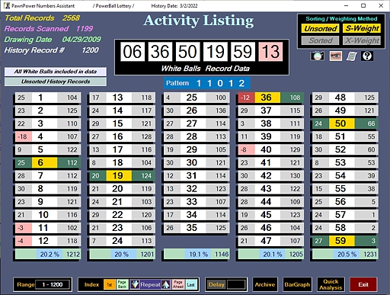Select the Sorted method
Image resolution: width=390 pixels, height=295 pixels.
[x=321, y=40]
